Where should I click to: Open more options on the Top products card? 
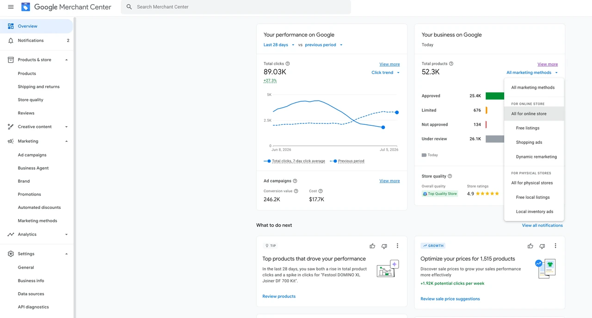tap(397, 246)
